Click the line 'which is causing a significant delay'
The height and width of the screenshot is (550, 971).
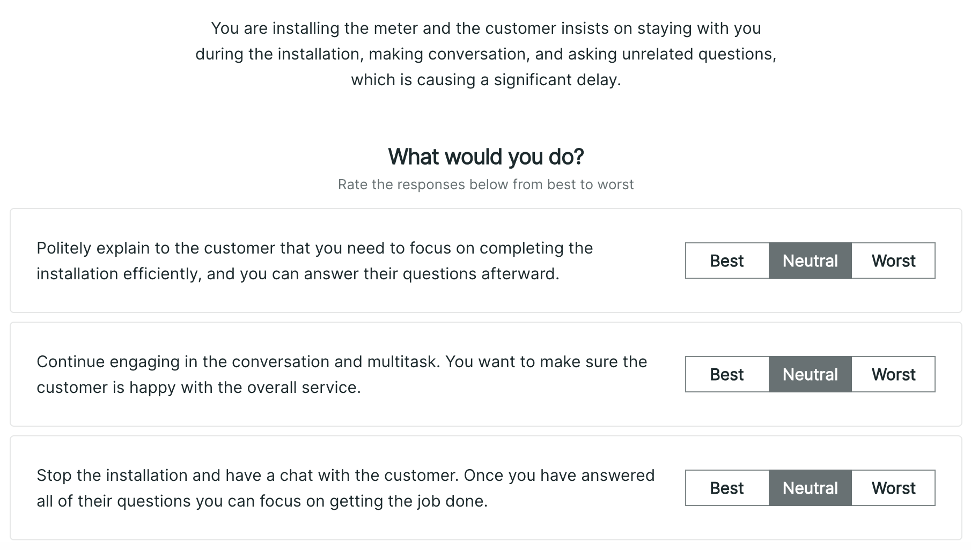click(x=485, y=80)
